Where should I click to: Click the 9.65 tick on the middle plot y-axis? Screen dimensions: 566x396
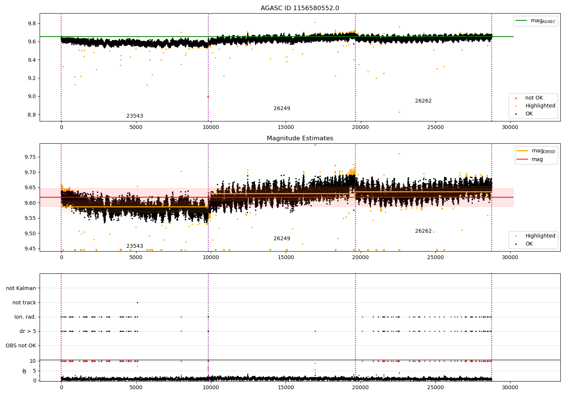pos(30,187)
